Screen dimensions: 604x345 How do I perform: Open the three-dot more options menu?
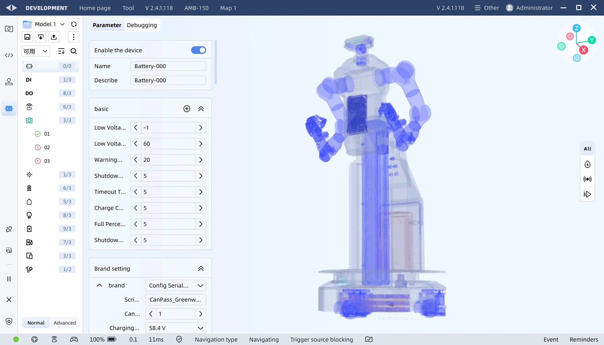(74, 37)
